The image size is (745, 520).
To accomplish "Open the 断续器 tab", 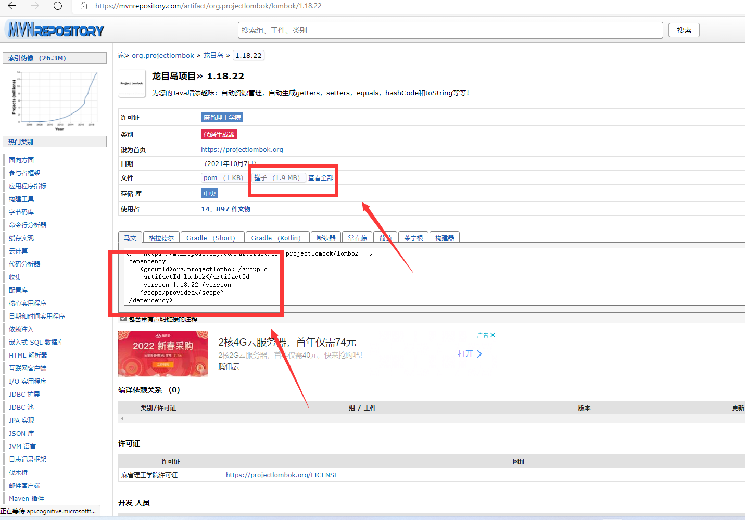I will 326,238.
